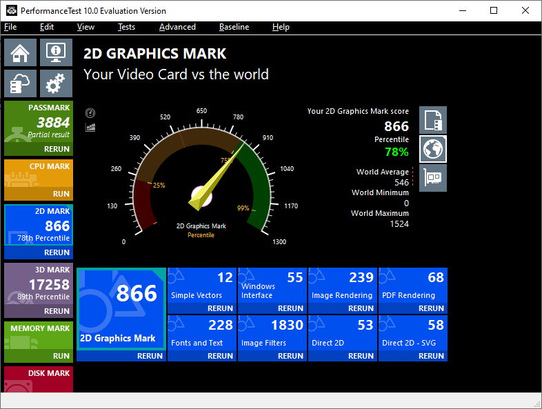
Task: Rerun the Image Rendering test
Action: [x=343, y=308]
